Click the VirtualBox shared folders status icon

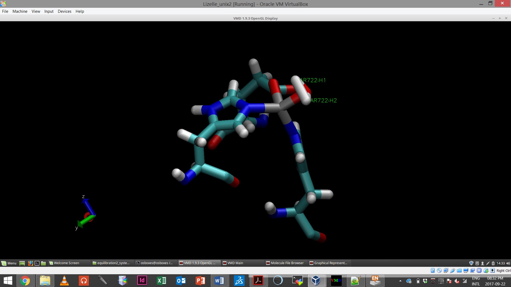coord(459,271)
